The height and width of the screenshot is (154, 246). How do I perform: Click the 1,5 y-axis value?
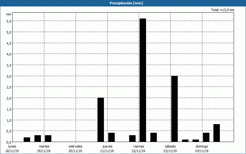(x=9, y=109)
